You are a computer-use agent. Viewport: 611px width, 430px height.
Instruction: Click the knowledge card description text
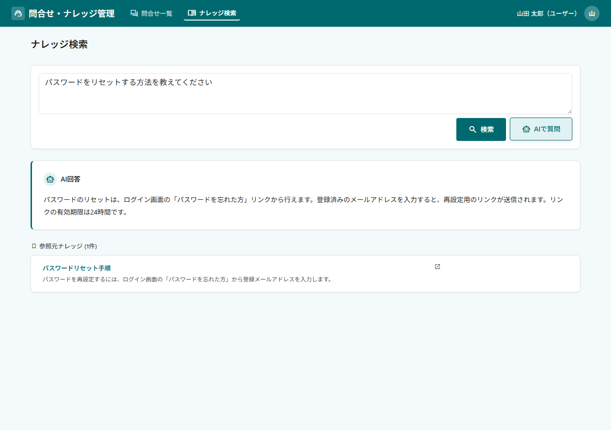pos(187,279)
